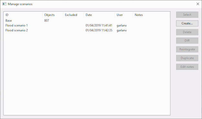The height and width of the screenshot is (119, 202).
Task: Click the Edit notes button
Action: click(187, 67)
